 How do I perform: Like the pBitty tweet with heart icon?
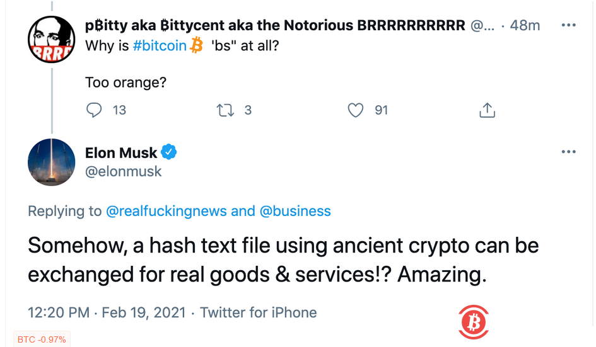[x=356, y=110]
